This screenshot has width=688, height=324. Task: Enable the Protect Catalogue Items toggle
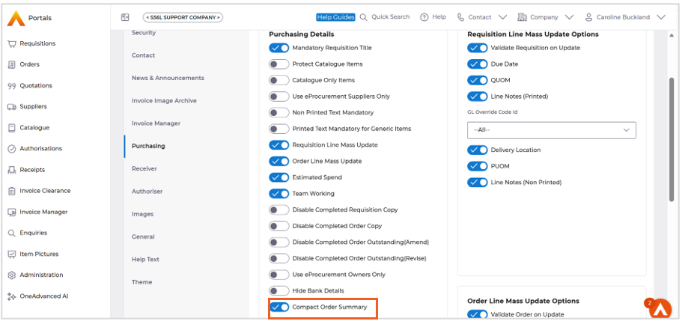279,64
